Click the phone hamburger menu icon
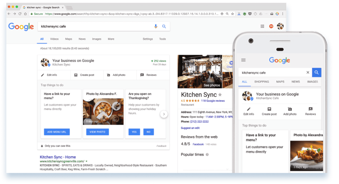 pos(243,60)
